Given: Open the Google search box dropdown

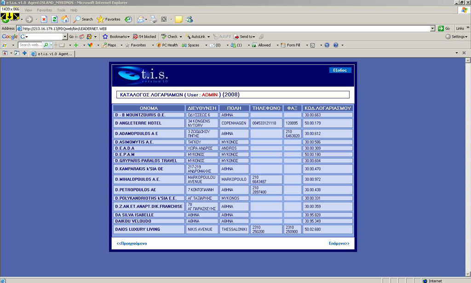Looking at the screenshot, I should [x=65, y=37].
